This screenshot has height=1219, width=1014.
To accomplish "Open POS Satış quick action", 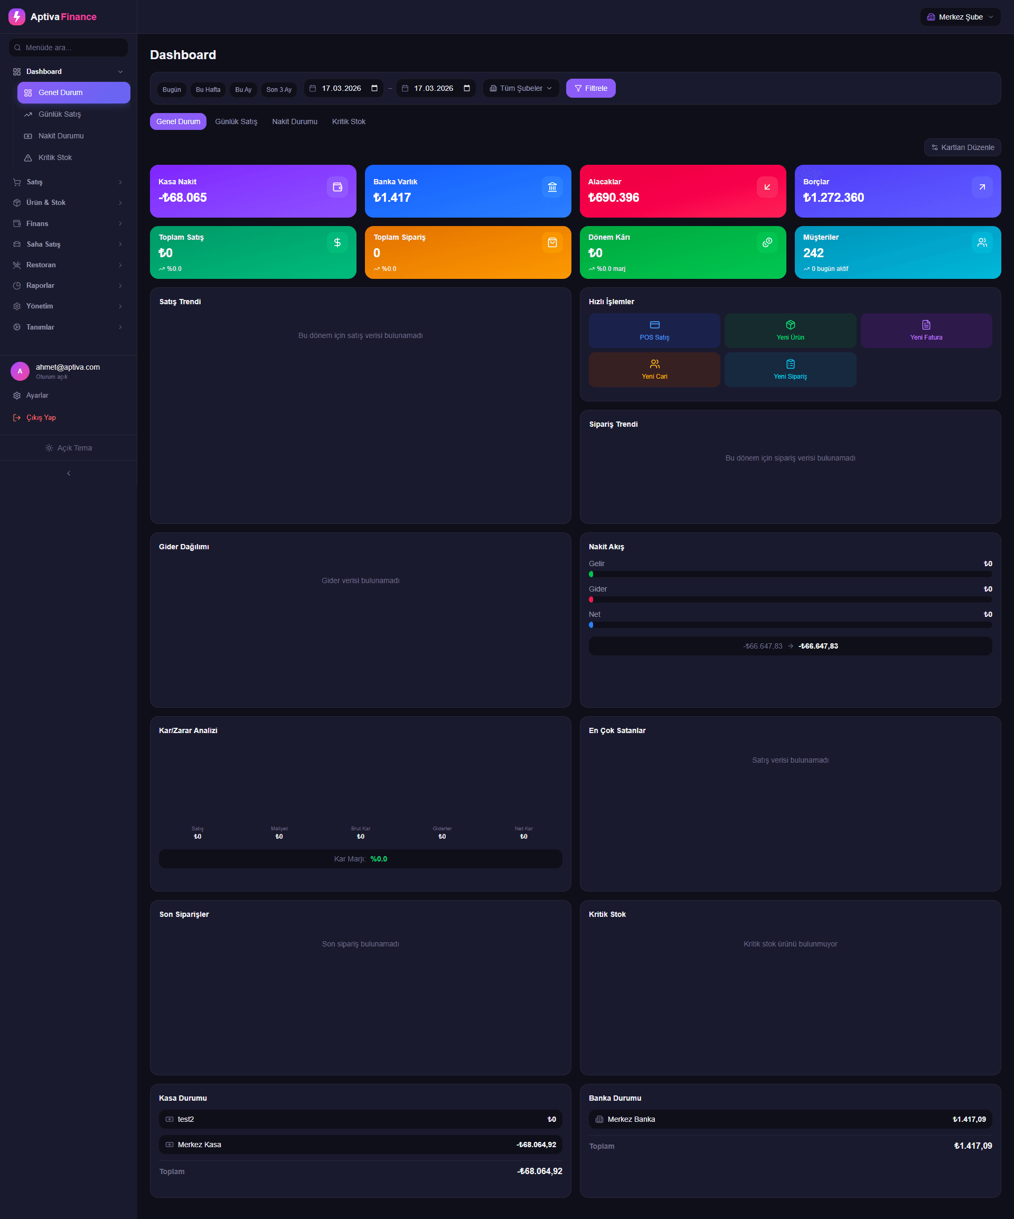I will click(654, 330).
